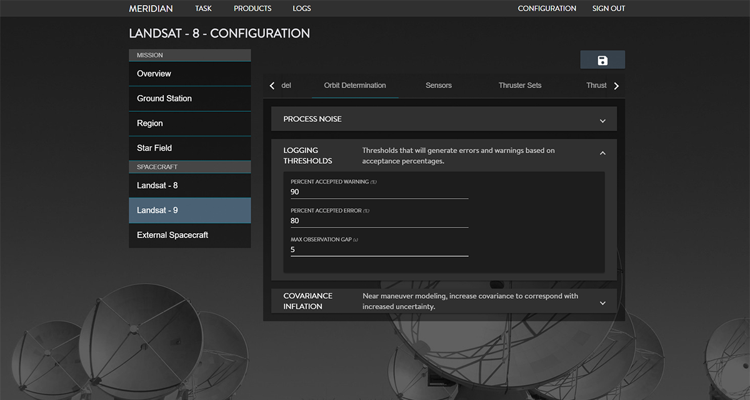The width and height of the screenshot is (750, 400).
Task: Expand the Process Noise section
Action: 602,121
